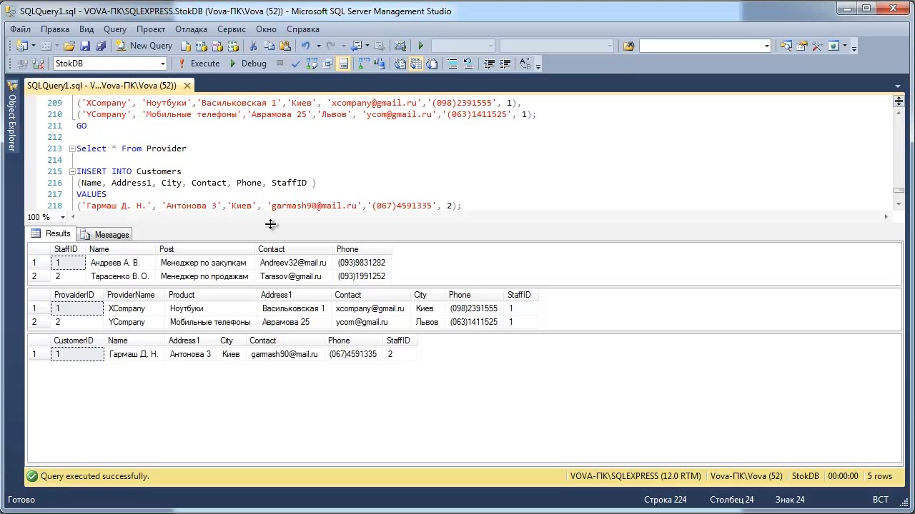Uncomment the selected lines icon
This screenshot has height=514, width=915.
pos(468,64)
